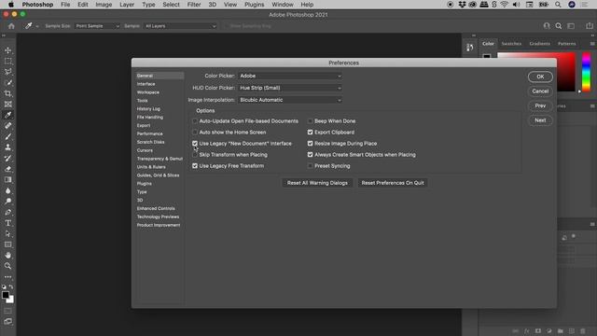The image size is (597, 336).
Task: Open the HUD Color Picker dropdown
Action: (290, 88)
